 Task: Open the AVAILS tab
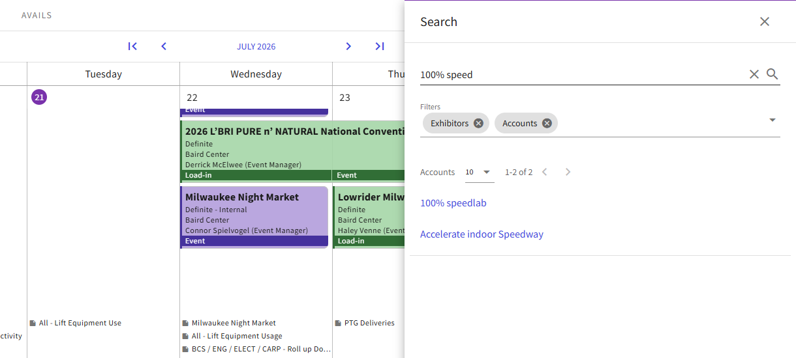coord(37,15)
